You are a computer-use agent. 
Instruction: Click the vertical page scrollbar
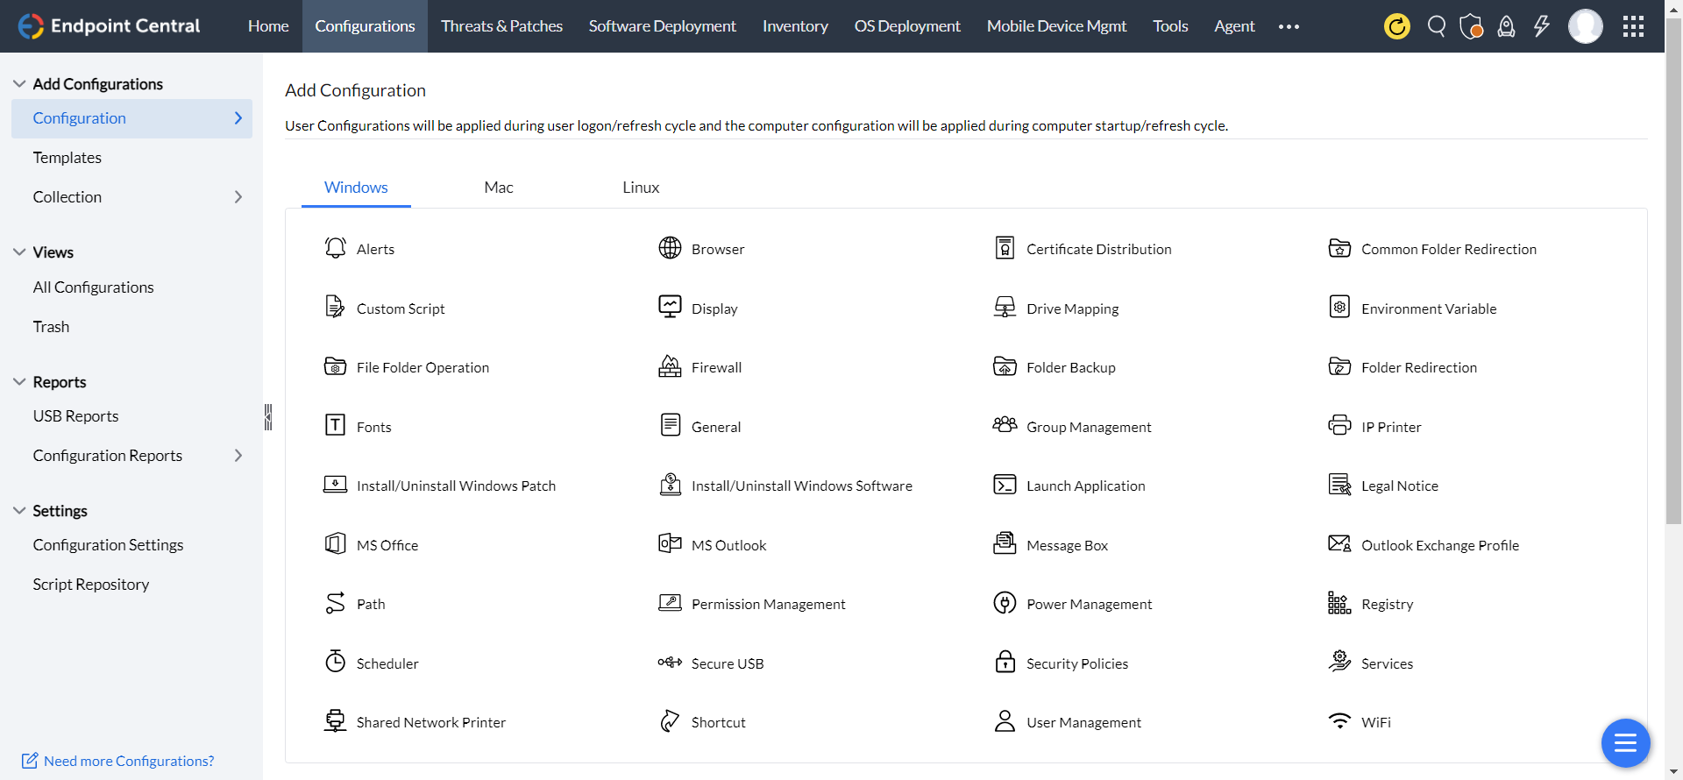[1673, 272]
